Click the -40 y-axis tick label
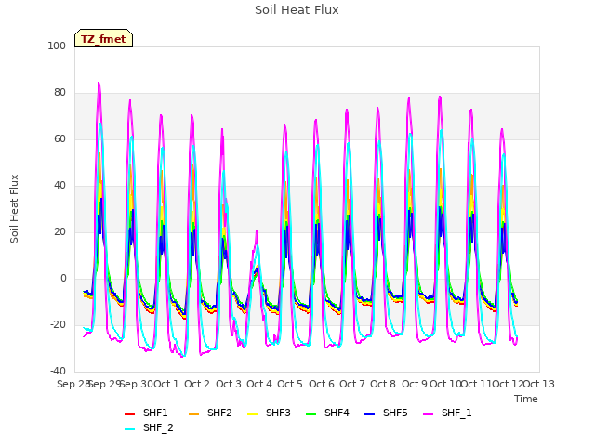Viewport: 595px width, 446px height. click(x=58, y=372)
